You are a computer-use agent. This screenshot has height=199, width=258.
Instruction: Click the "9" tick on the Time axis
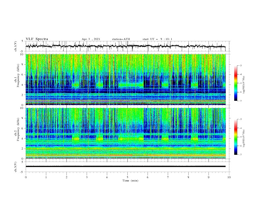tap(208, 177)
